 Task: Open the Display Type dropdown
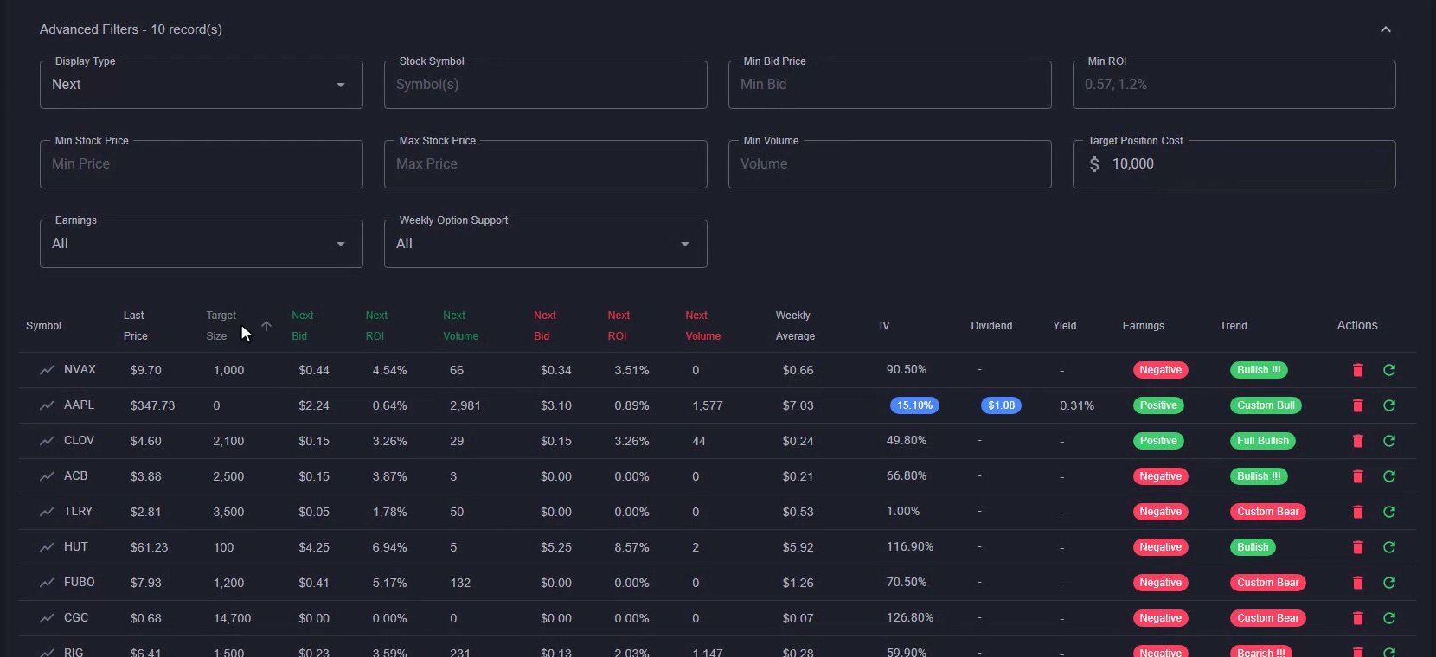pyautogui.click(x=202, y=85)
